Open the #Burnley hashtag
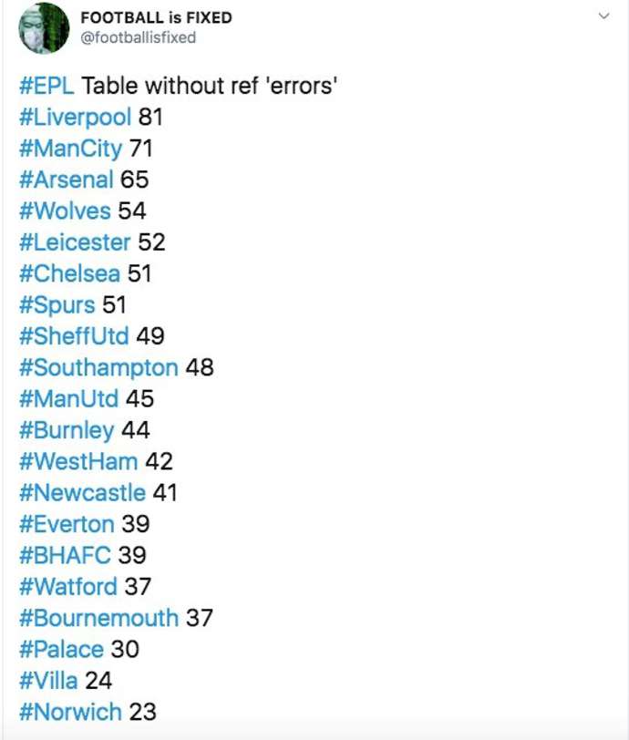Screen dimensions: 629x740 coord(67,431)
